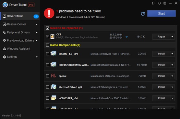Click the blue notification badge on Driver Status

36,16
